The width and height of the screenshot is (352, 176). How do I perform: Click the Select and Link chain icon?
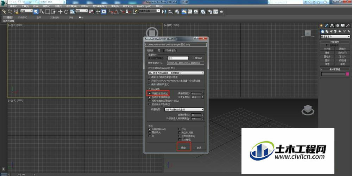(x=4, y=12)
